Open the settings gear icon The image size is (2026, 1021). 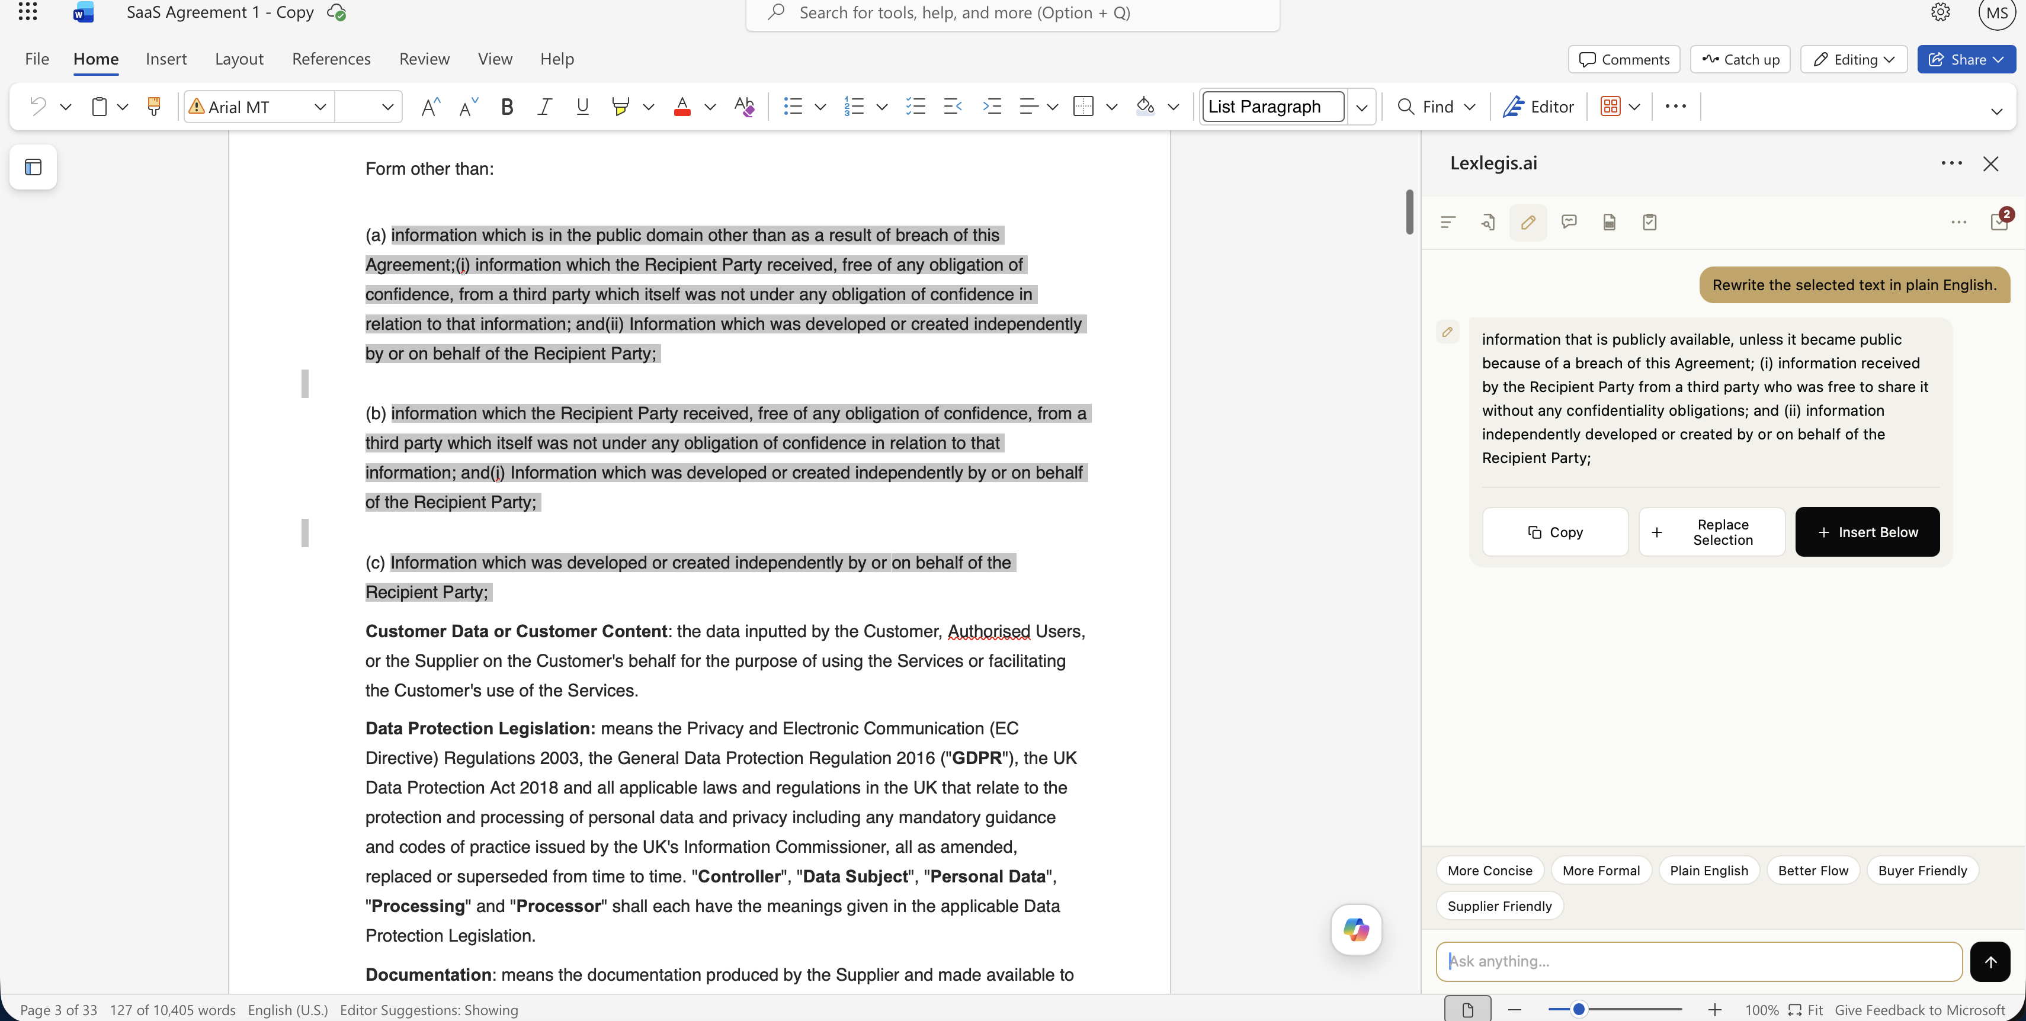[1940, 12]
